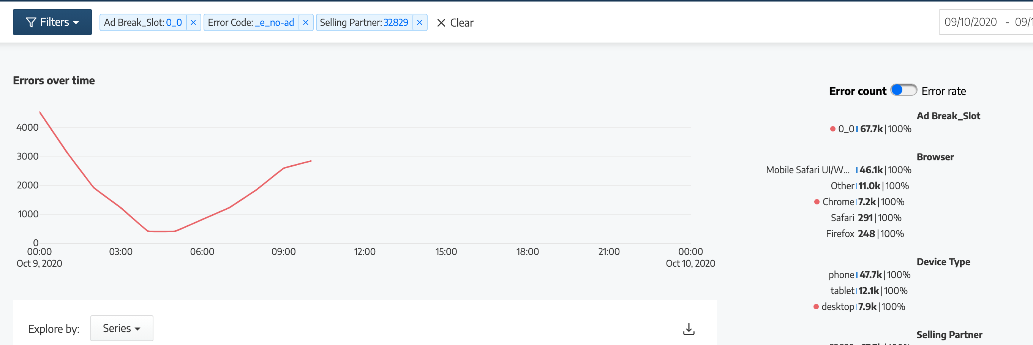Select Safari in the Browser list
The width and height of the screenshot is (1033, 345).
(842, 218)
